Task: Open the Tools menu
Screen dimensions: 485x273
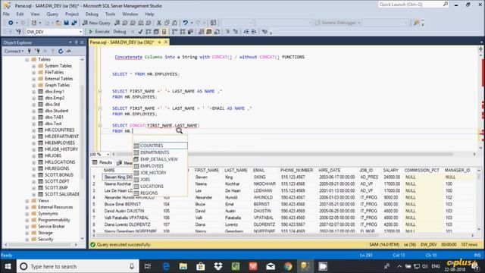Action: 110,14
